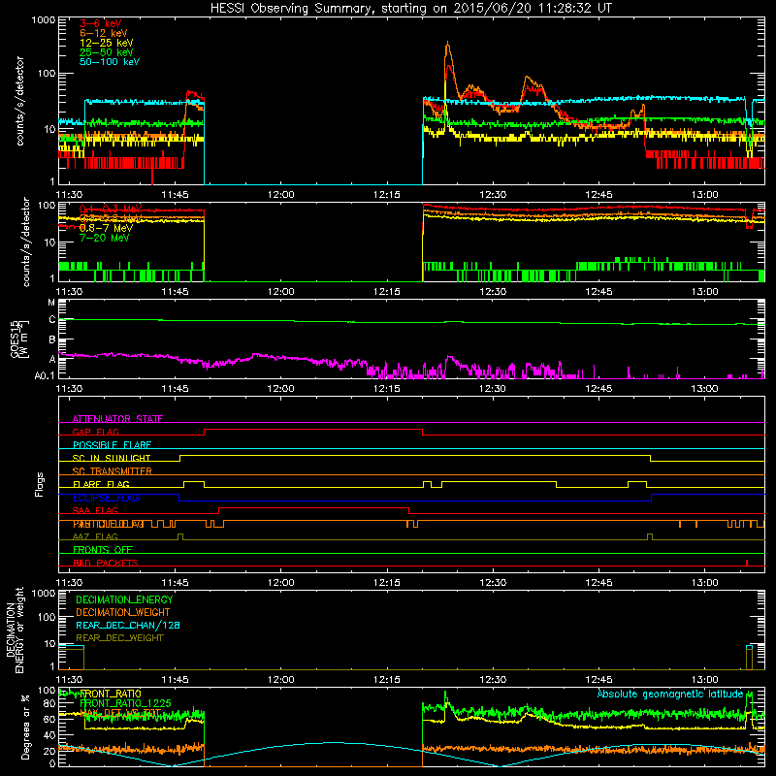Select the DECIMATION_ENERGY legend label
Screen dimensions: 776x776
coord(124,599)
